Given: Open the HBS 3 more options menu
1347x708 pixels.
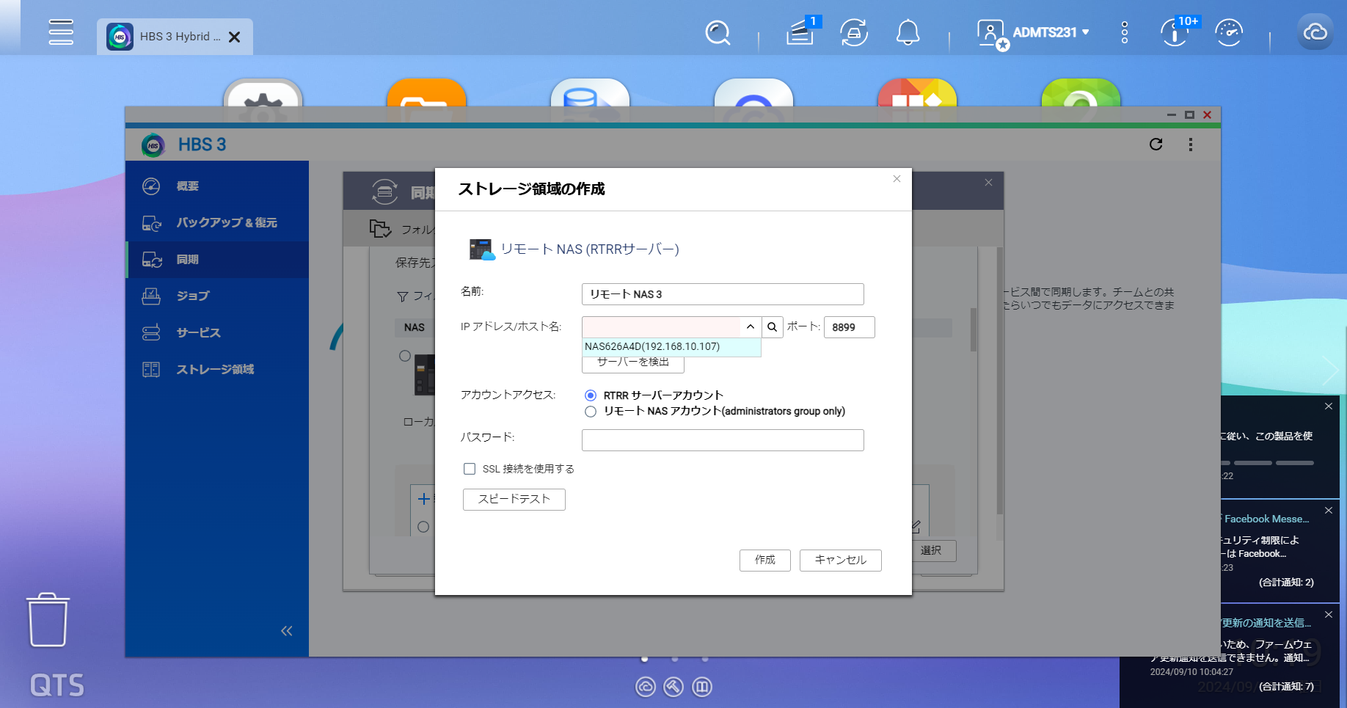Looking at the screenshot, I should pos(1191,145).
